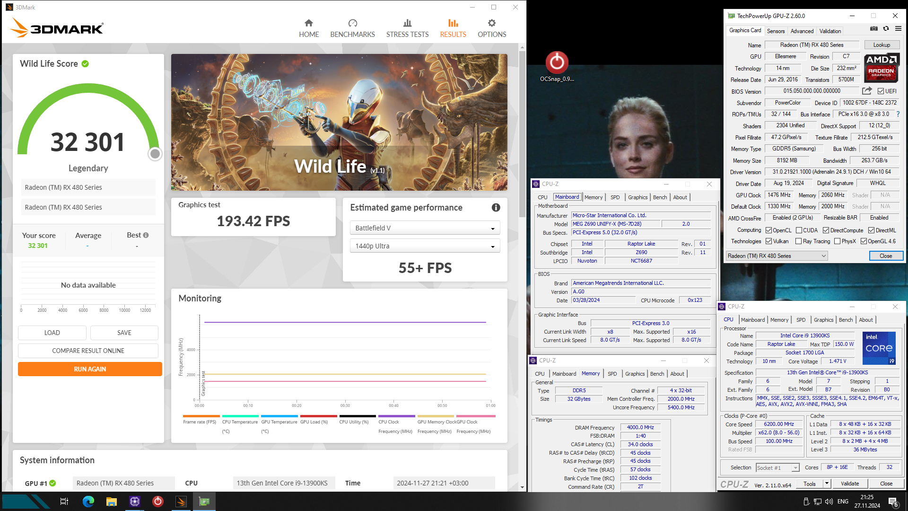Click the Validate button in CPU-Z
This screenshot has height=511, width=908.
pos(850,484)
